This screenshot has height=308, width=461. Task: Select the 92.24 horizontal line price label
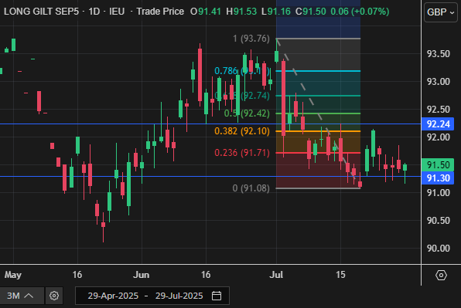click(x=438, y=124)
